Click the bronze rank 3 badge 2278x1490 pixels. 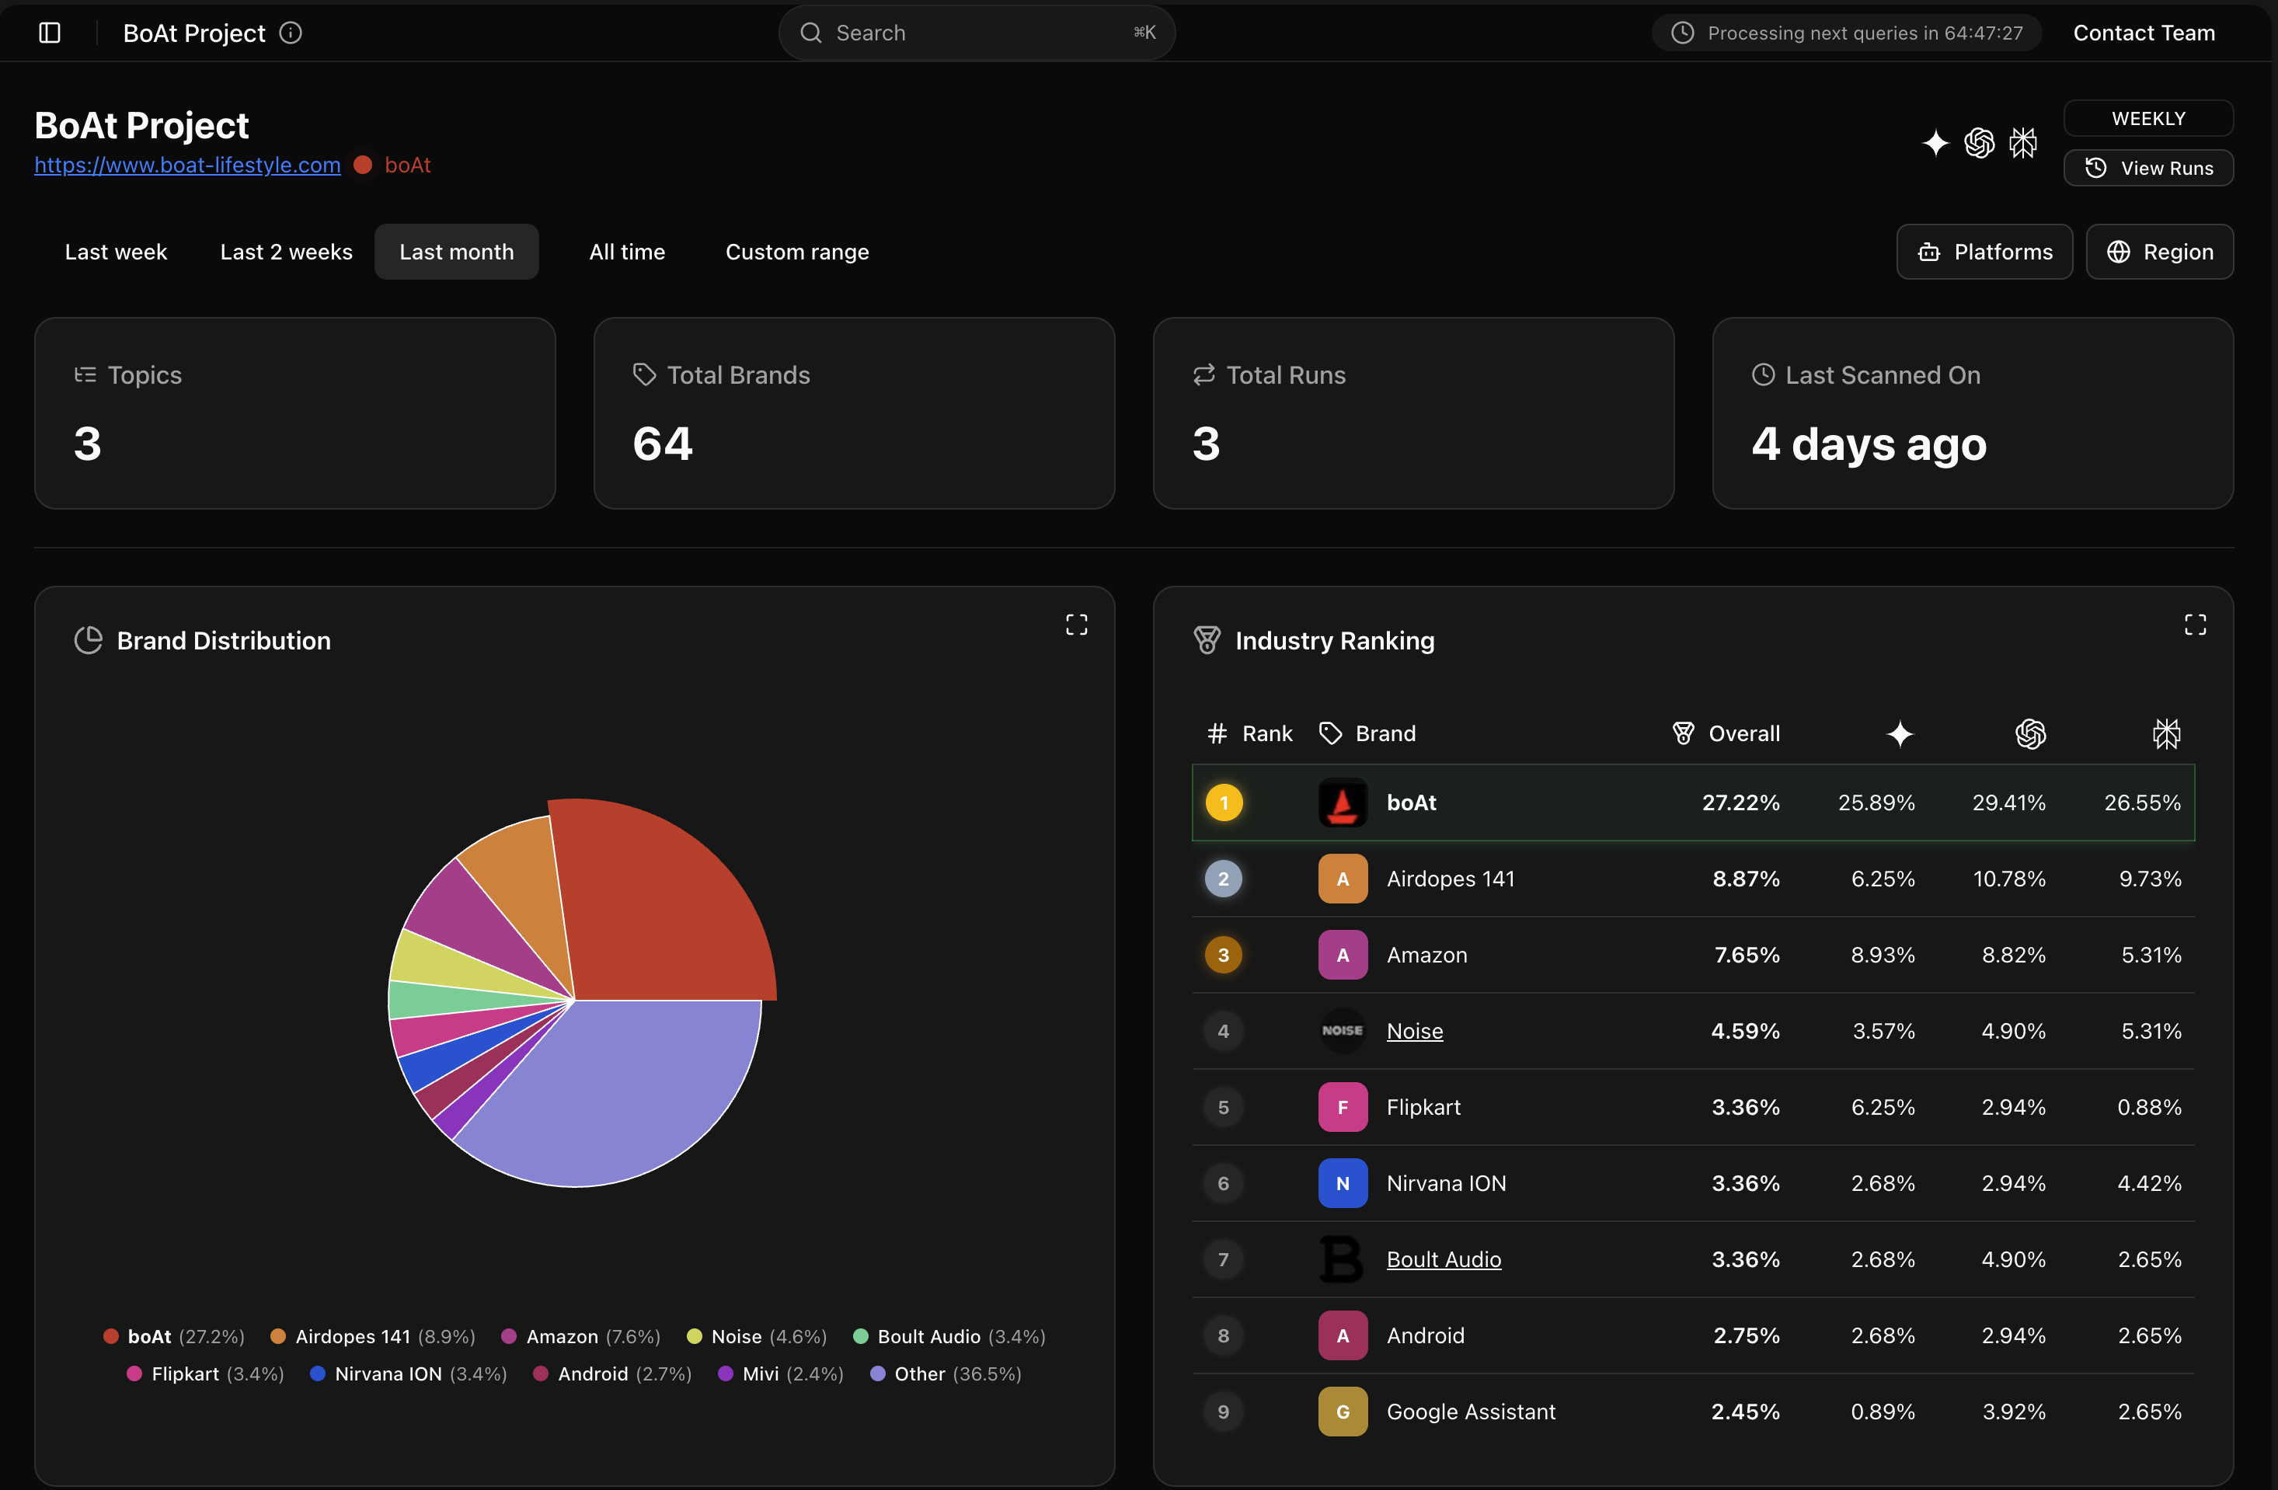coord(1223,955)
